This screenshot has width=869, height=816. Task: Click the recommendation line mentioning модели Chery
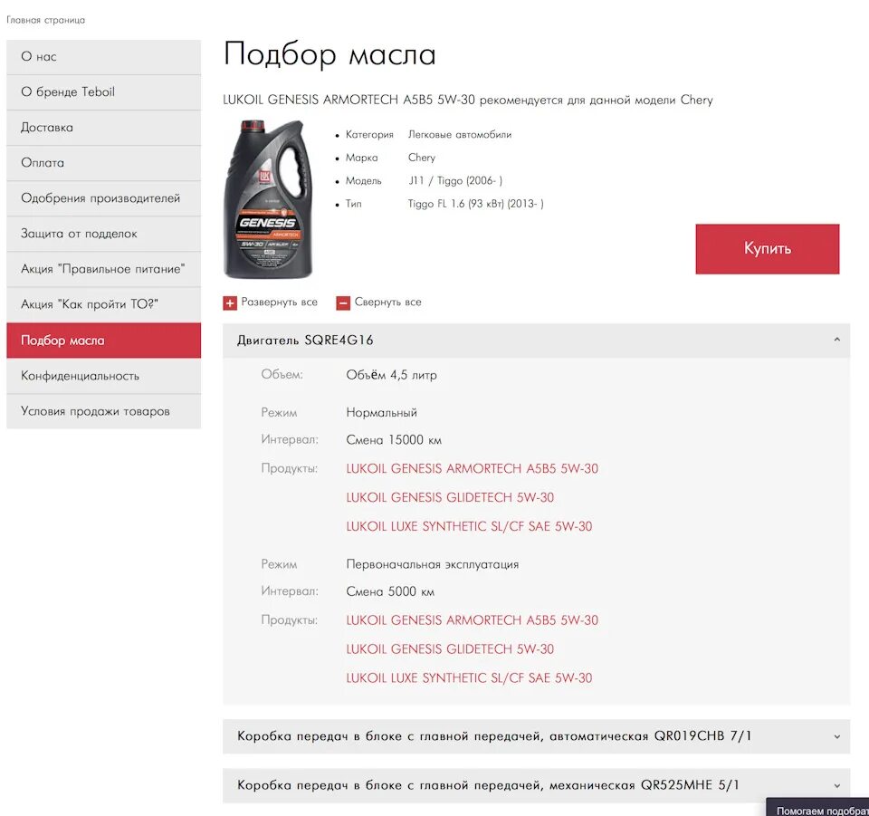pos(468,101)
